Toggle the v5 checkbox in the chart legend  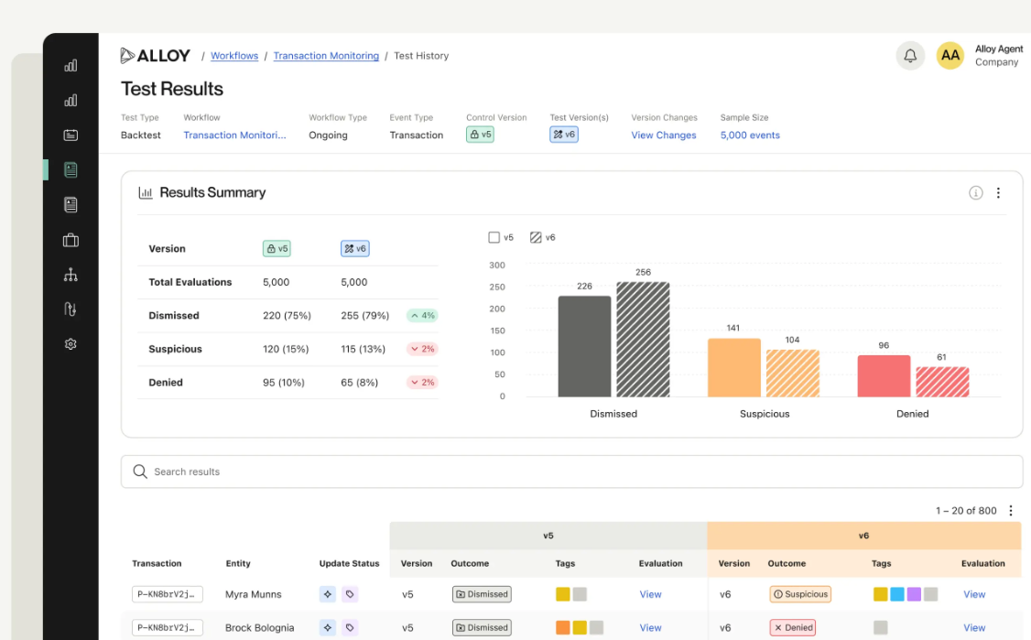pos(494,237)
